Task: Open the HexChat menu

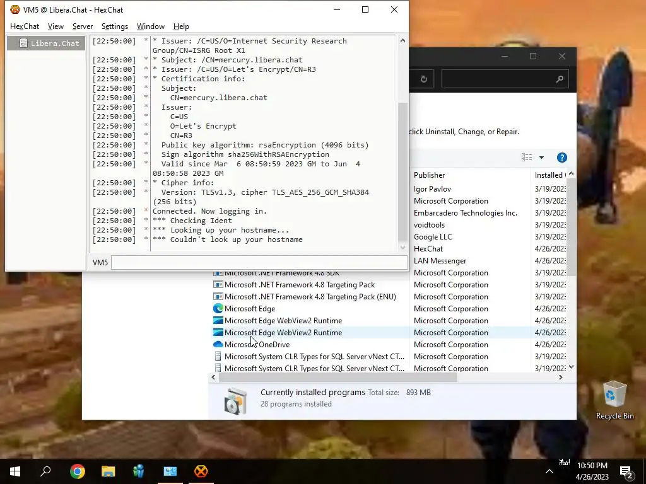Action: (25, 26)
